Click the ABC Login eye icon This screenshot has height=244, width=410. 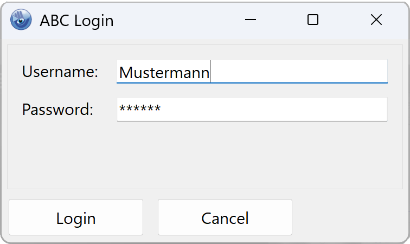[21, 20]
